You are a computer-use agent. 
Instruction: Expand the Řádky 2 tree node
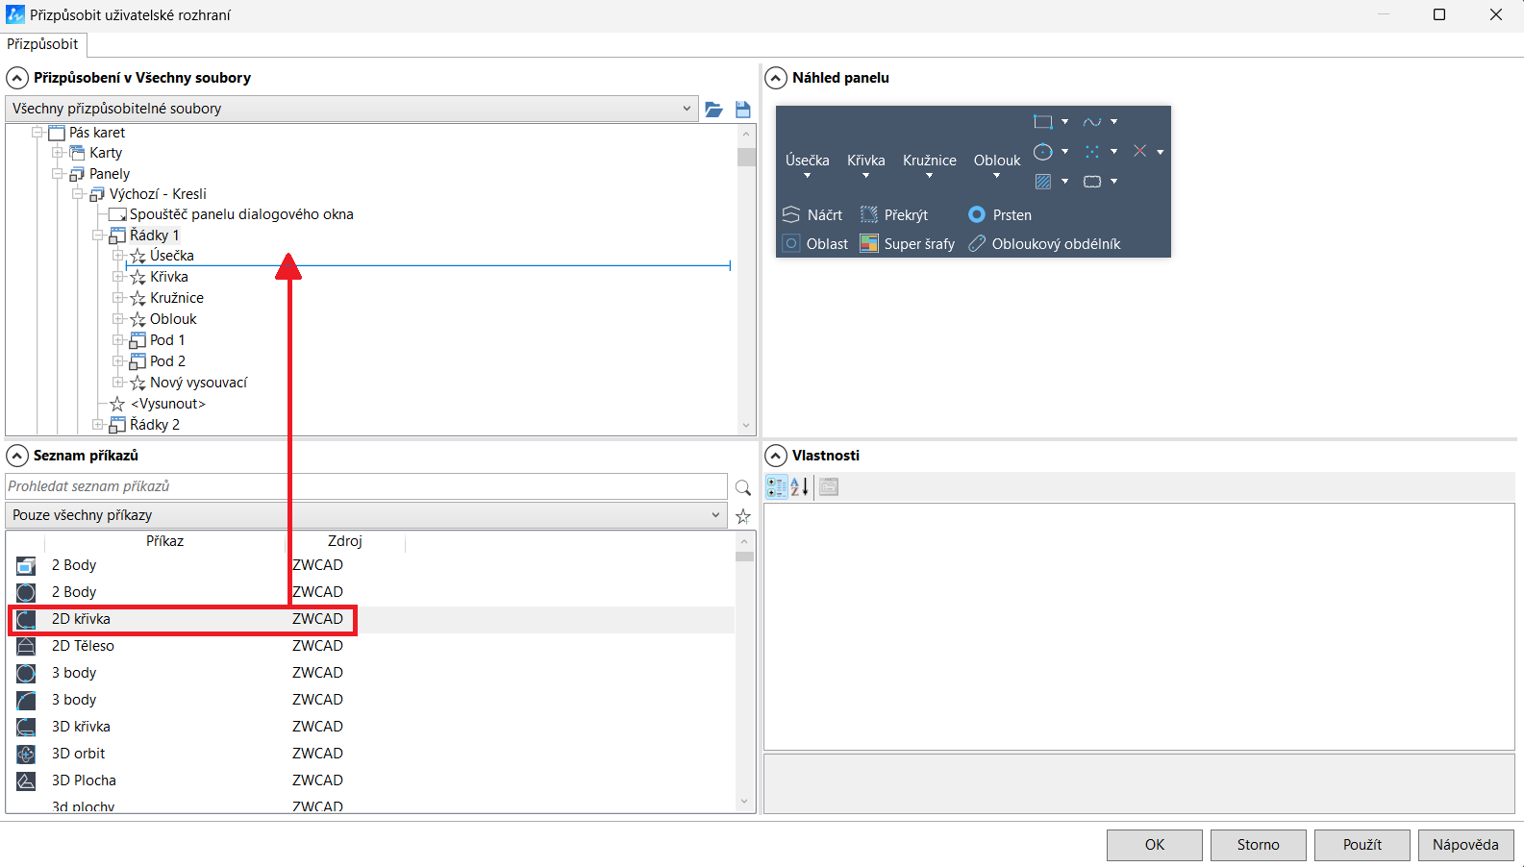tap(98, 425)
